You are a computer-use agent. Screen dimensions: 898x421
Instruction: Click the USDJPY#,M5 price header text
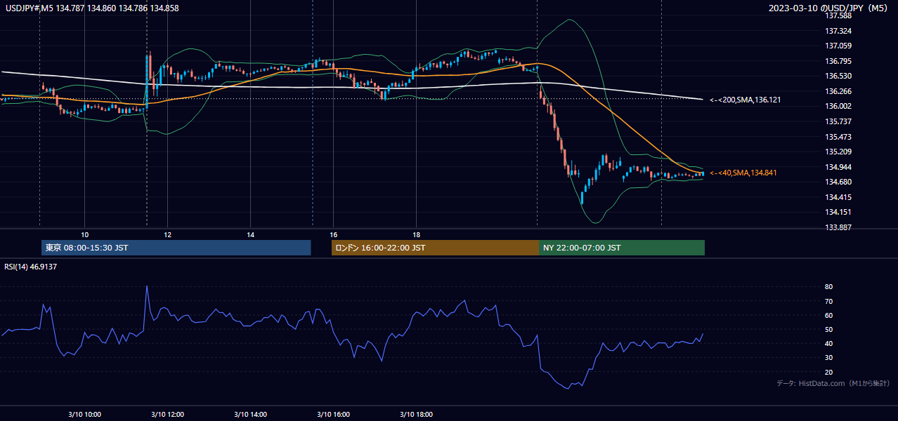[92, 8]
